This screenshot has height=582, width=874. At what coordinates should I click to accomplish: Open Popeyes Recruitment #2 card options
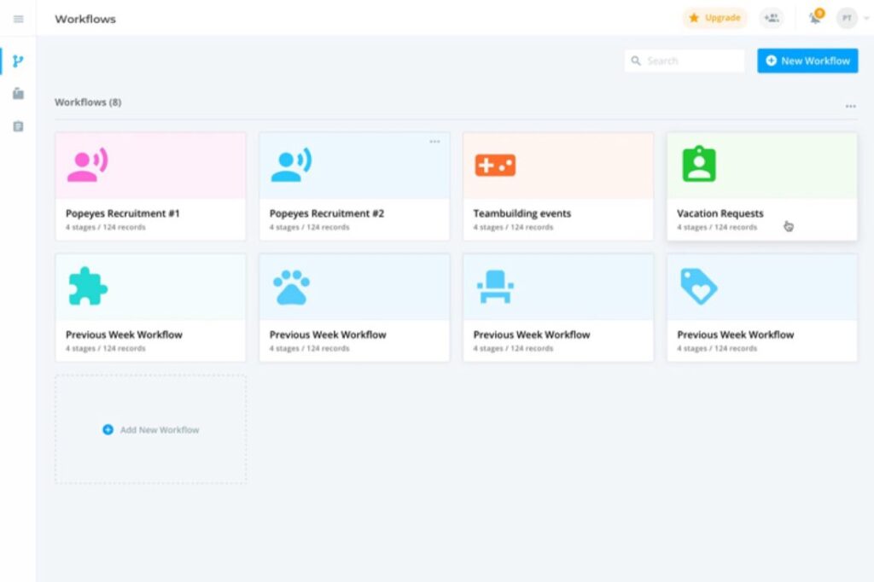tap(434, 142)
